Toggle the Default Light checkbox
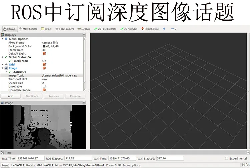Screen dimensions: 250x168 (44, 54)
